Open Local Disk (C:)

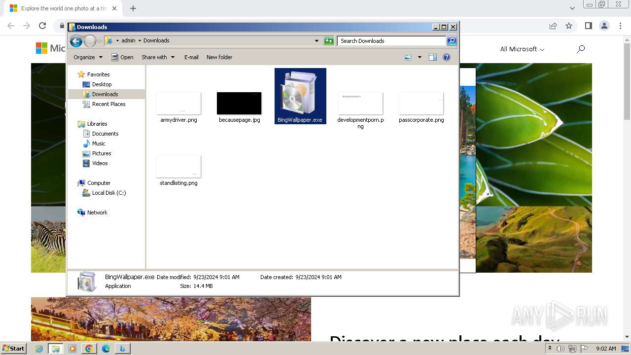coord(109,193)
